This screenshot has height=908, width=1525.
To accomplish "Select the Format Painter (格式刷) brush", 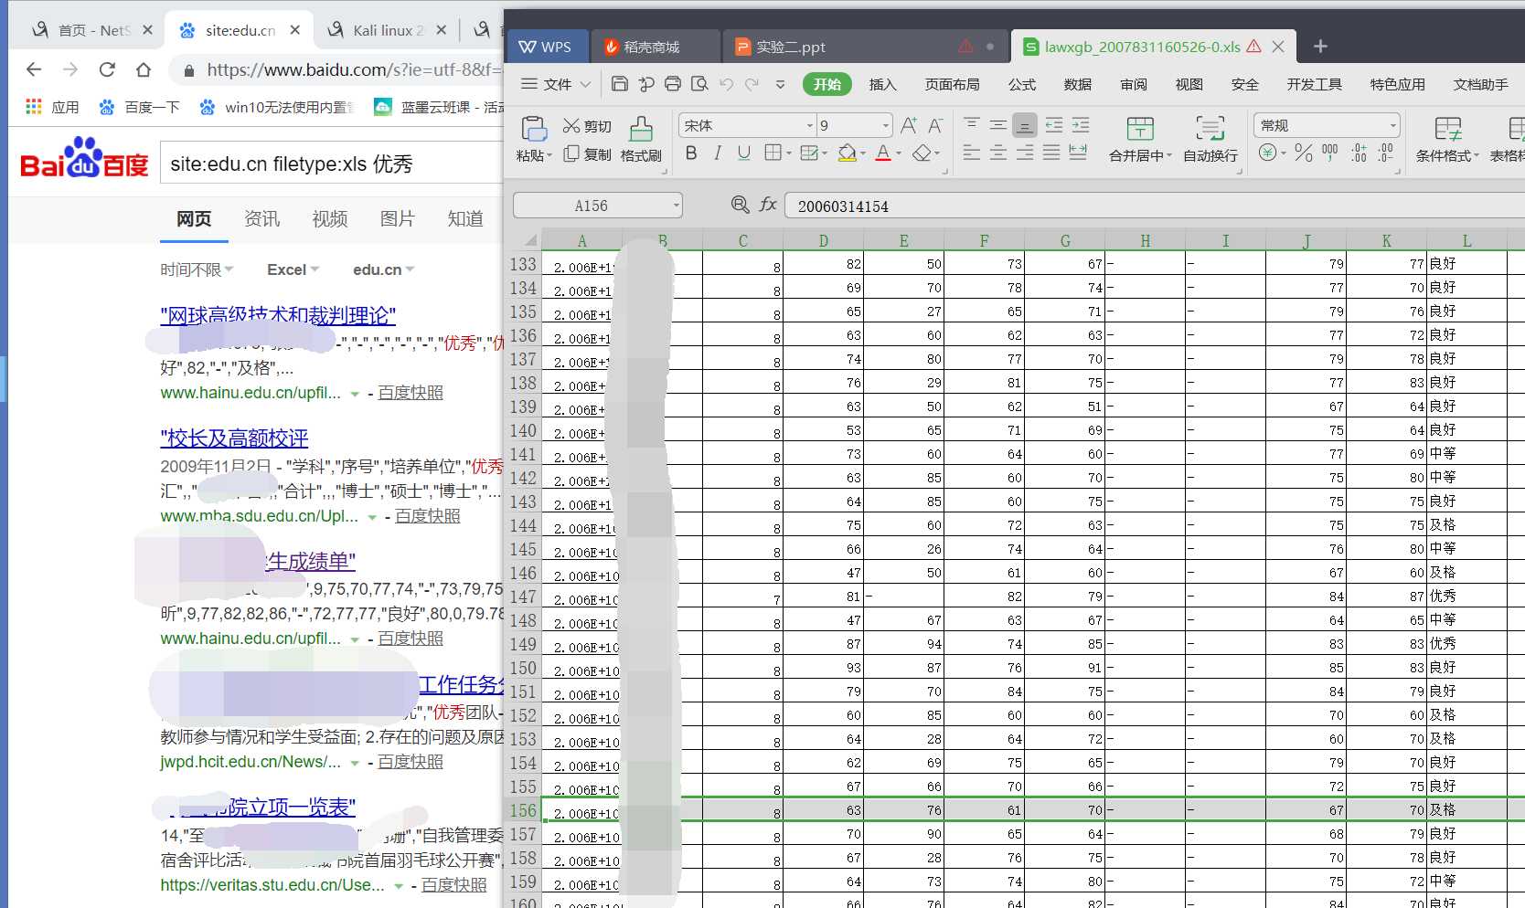I will point(642,129).
